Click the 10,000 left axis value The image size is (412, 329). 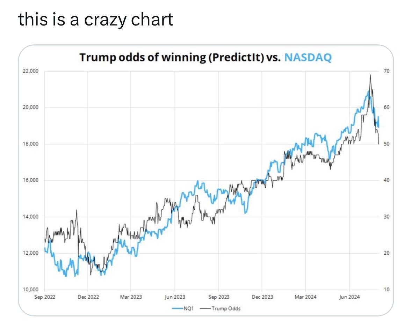[31, 290]
